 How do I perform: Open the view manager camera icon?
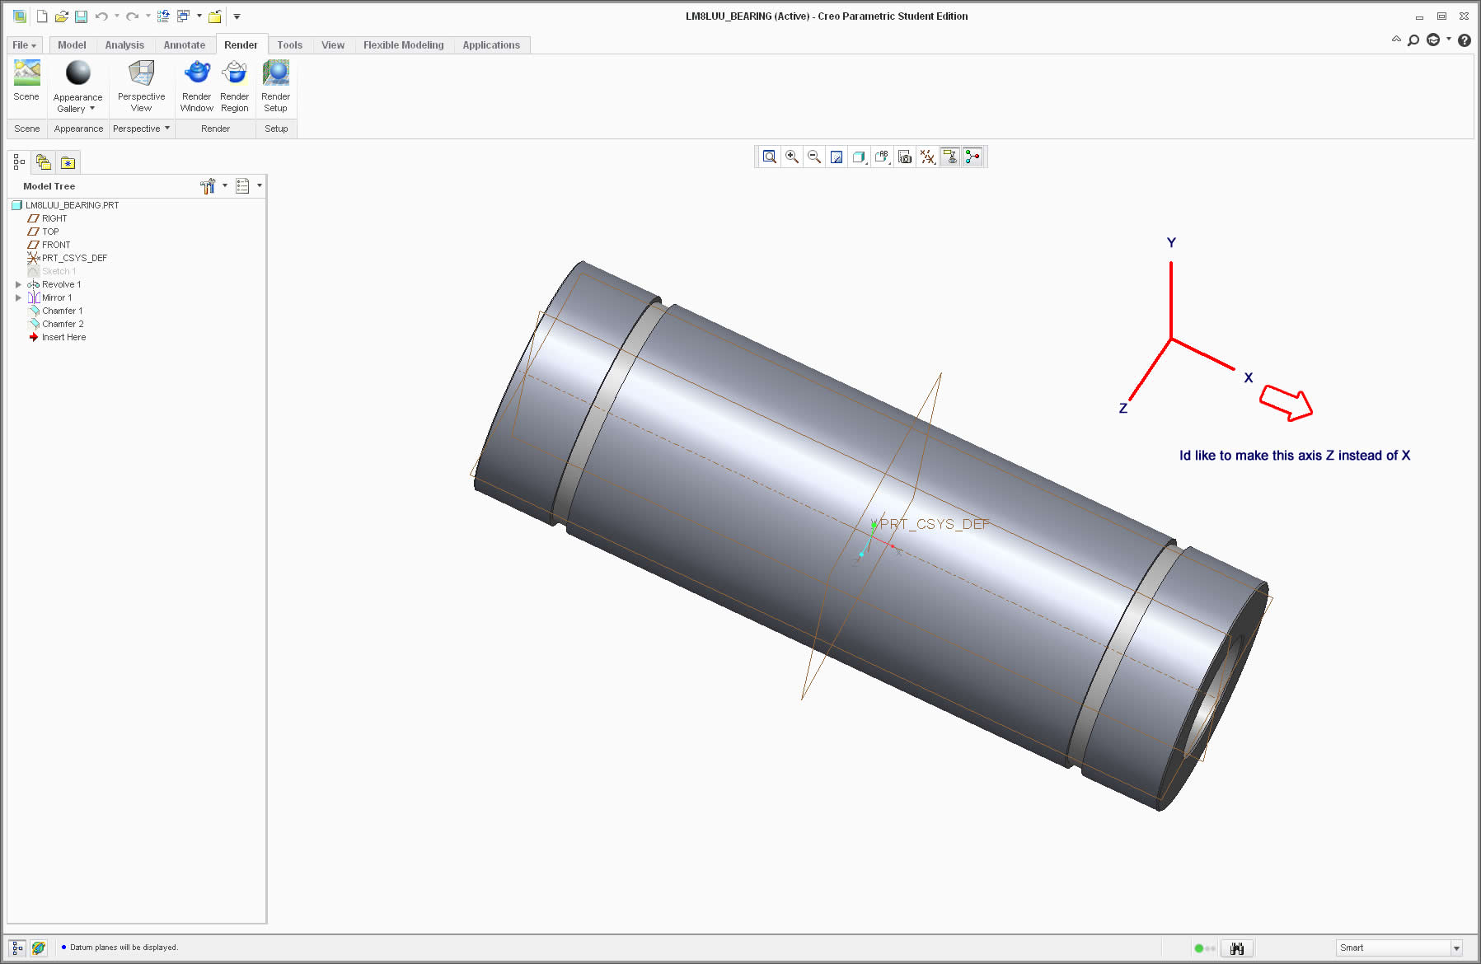click(x=905, y=157)
